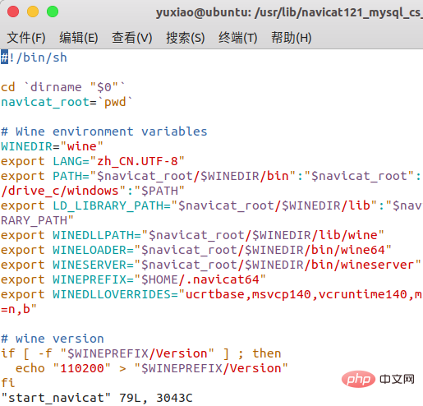This screenshot has height=406, width=423.
Task: Click the export WINEPREFIX line
Action: click(x=133, y=279)
